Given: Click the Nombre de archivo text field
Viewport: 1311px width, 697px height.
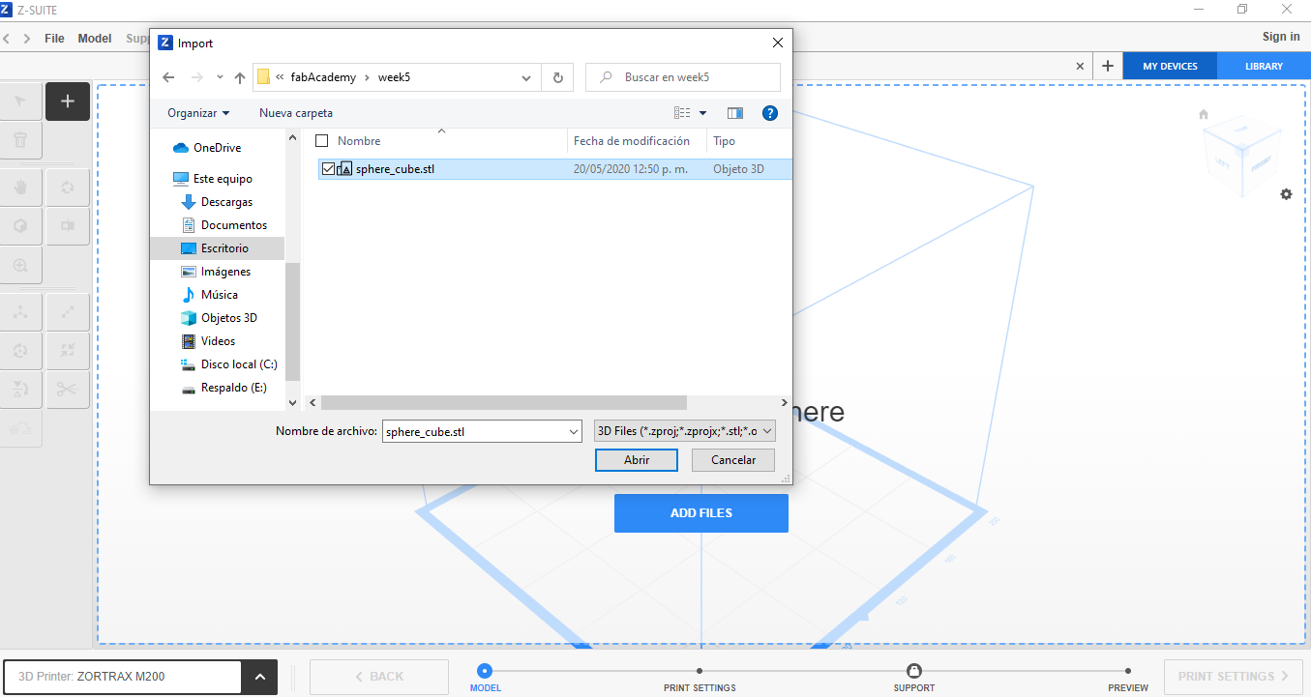Looking at the screenshot, I should pyautogui.click(x=473, y=431).
